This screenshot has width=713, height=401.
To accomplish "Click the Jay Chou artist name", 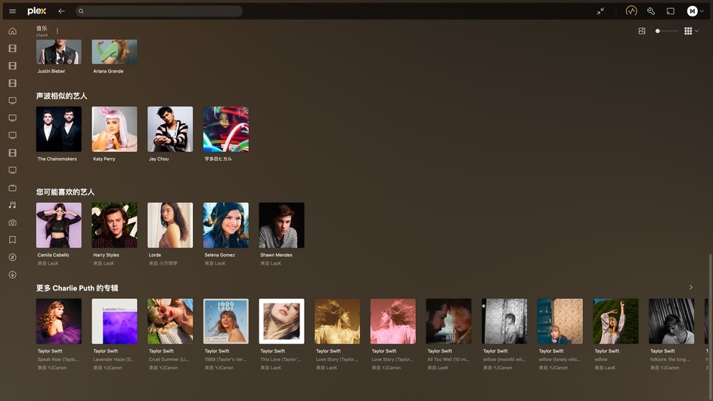I will [x=159, y=159].
